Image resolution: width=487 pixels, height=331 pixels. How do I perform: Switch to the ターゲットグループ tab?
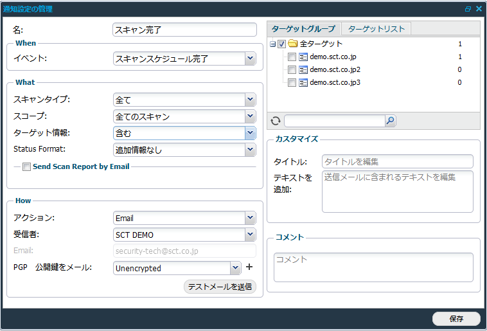click(x=303, y=29)
